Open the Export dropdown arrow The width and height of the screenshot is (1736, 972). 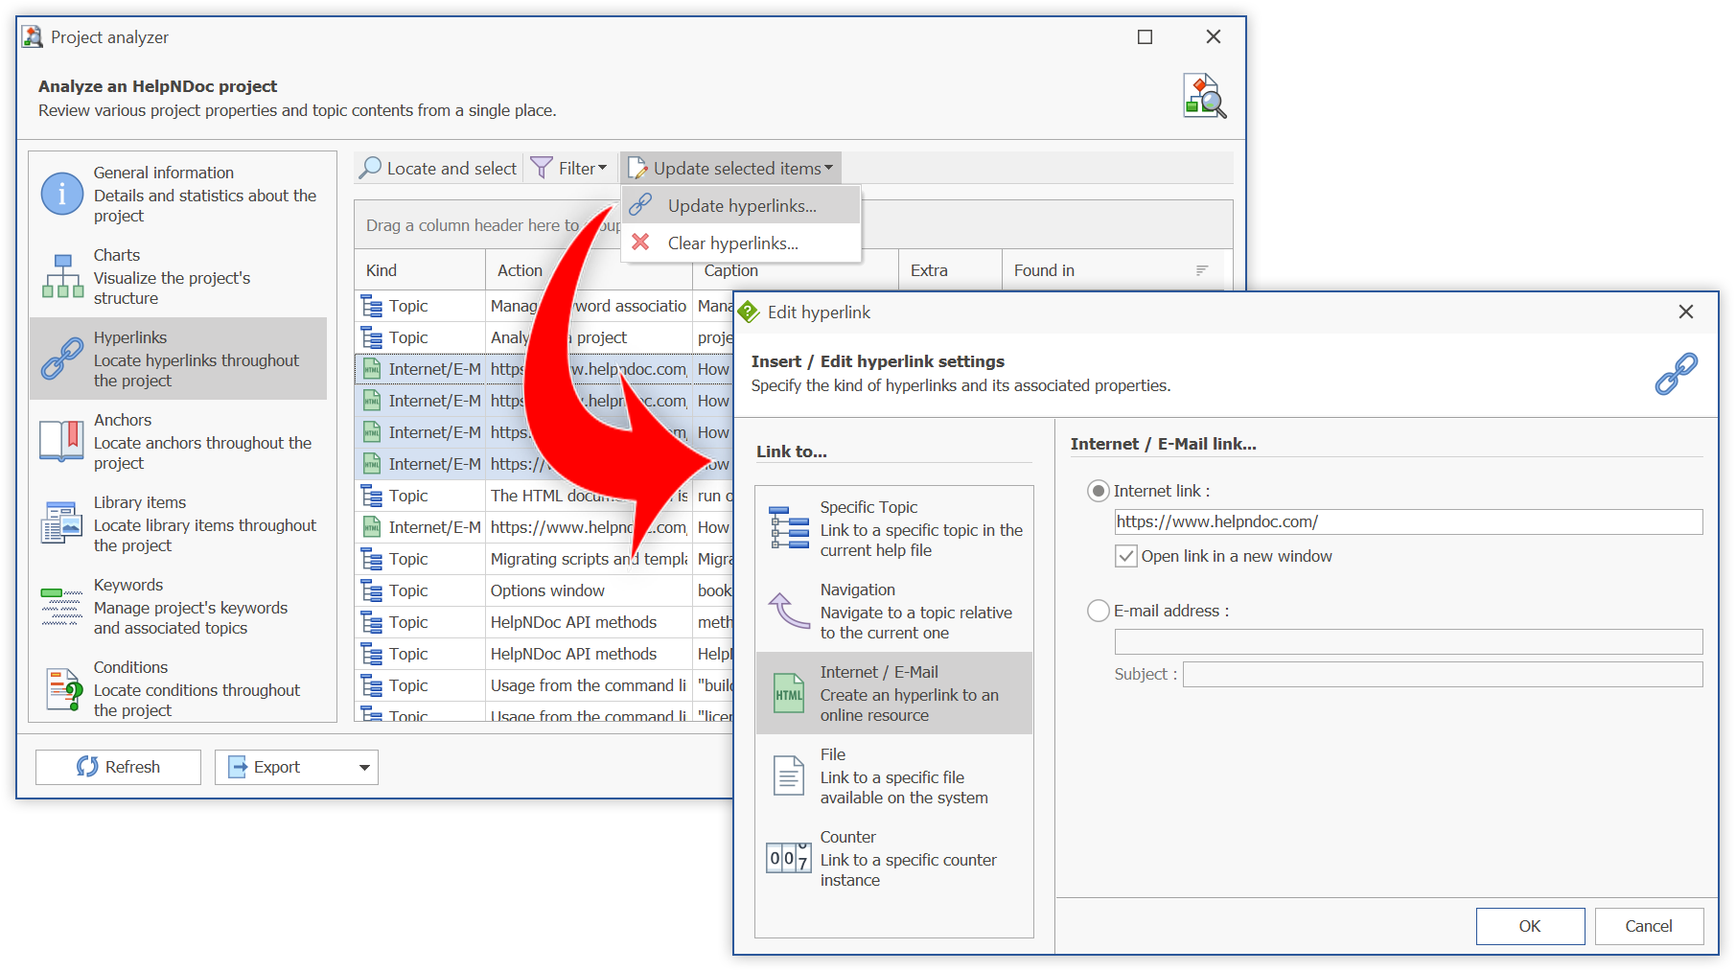[364, 768]
